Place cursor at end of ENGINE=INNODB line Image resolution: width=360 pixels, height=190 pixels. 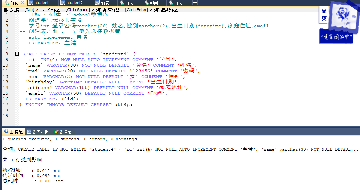tap(133, 105)
